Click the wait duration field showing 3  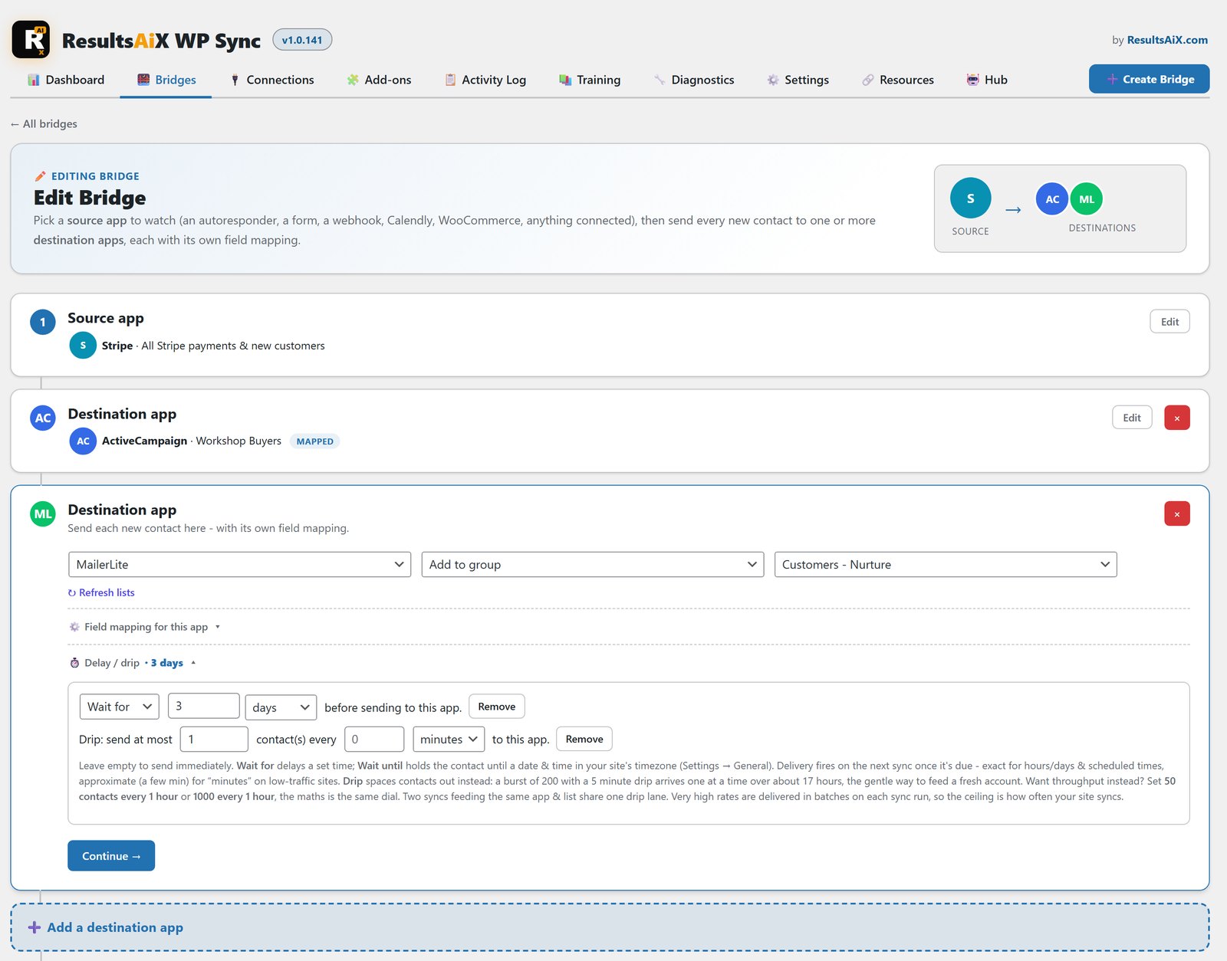click(204, 706)
